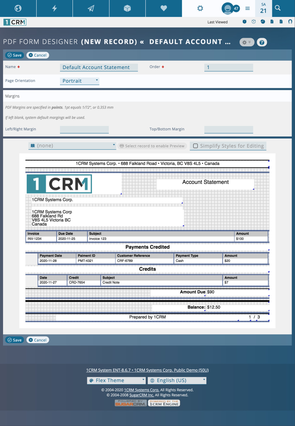Open the pie chart last viewed item
The width and height of the screenshot is (295, 426).
click(263, 21)
